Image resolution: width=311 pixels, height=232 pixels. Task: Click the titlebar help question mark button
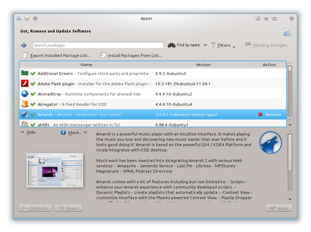pyautogui.click(x=258, y=18)
